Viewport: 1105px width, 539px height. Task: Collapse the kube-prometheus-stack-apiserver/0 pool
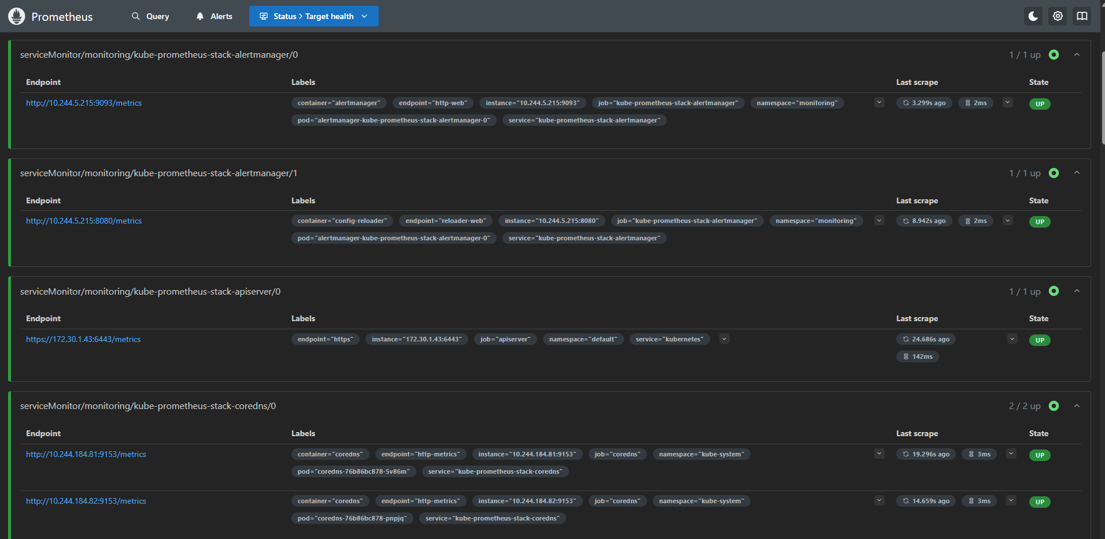[1077, 291]
